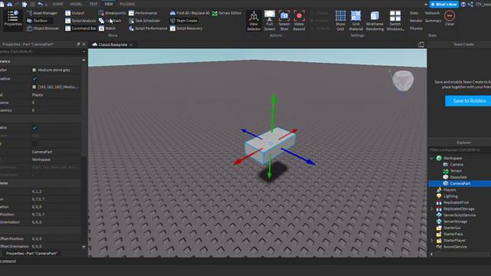Viewport: 491px width, 276px height.
Task: Click Save to Roblox button
Action: pos(469,100)
